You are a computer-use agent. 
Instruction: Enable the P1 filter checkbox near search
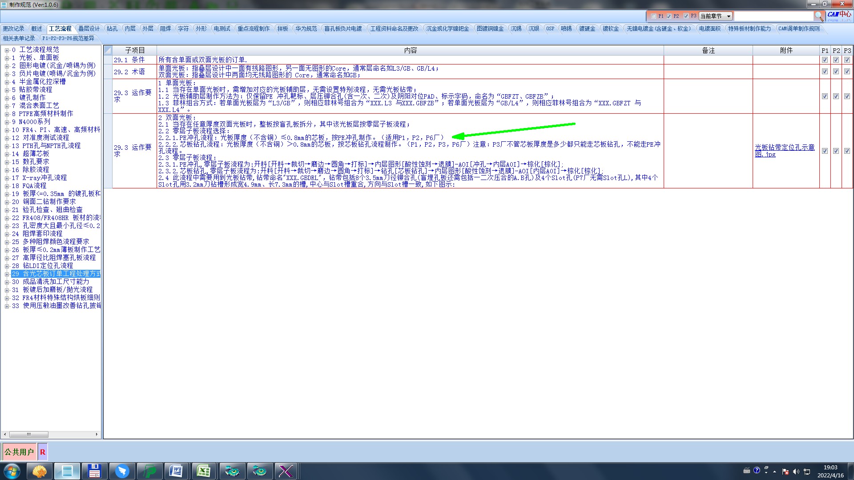tap(653, 16)
